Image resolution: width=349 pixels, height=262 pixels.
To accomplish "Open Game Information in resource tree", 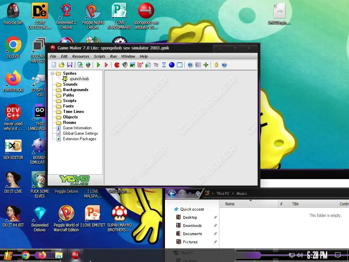I will point(77,128).
